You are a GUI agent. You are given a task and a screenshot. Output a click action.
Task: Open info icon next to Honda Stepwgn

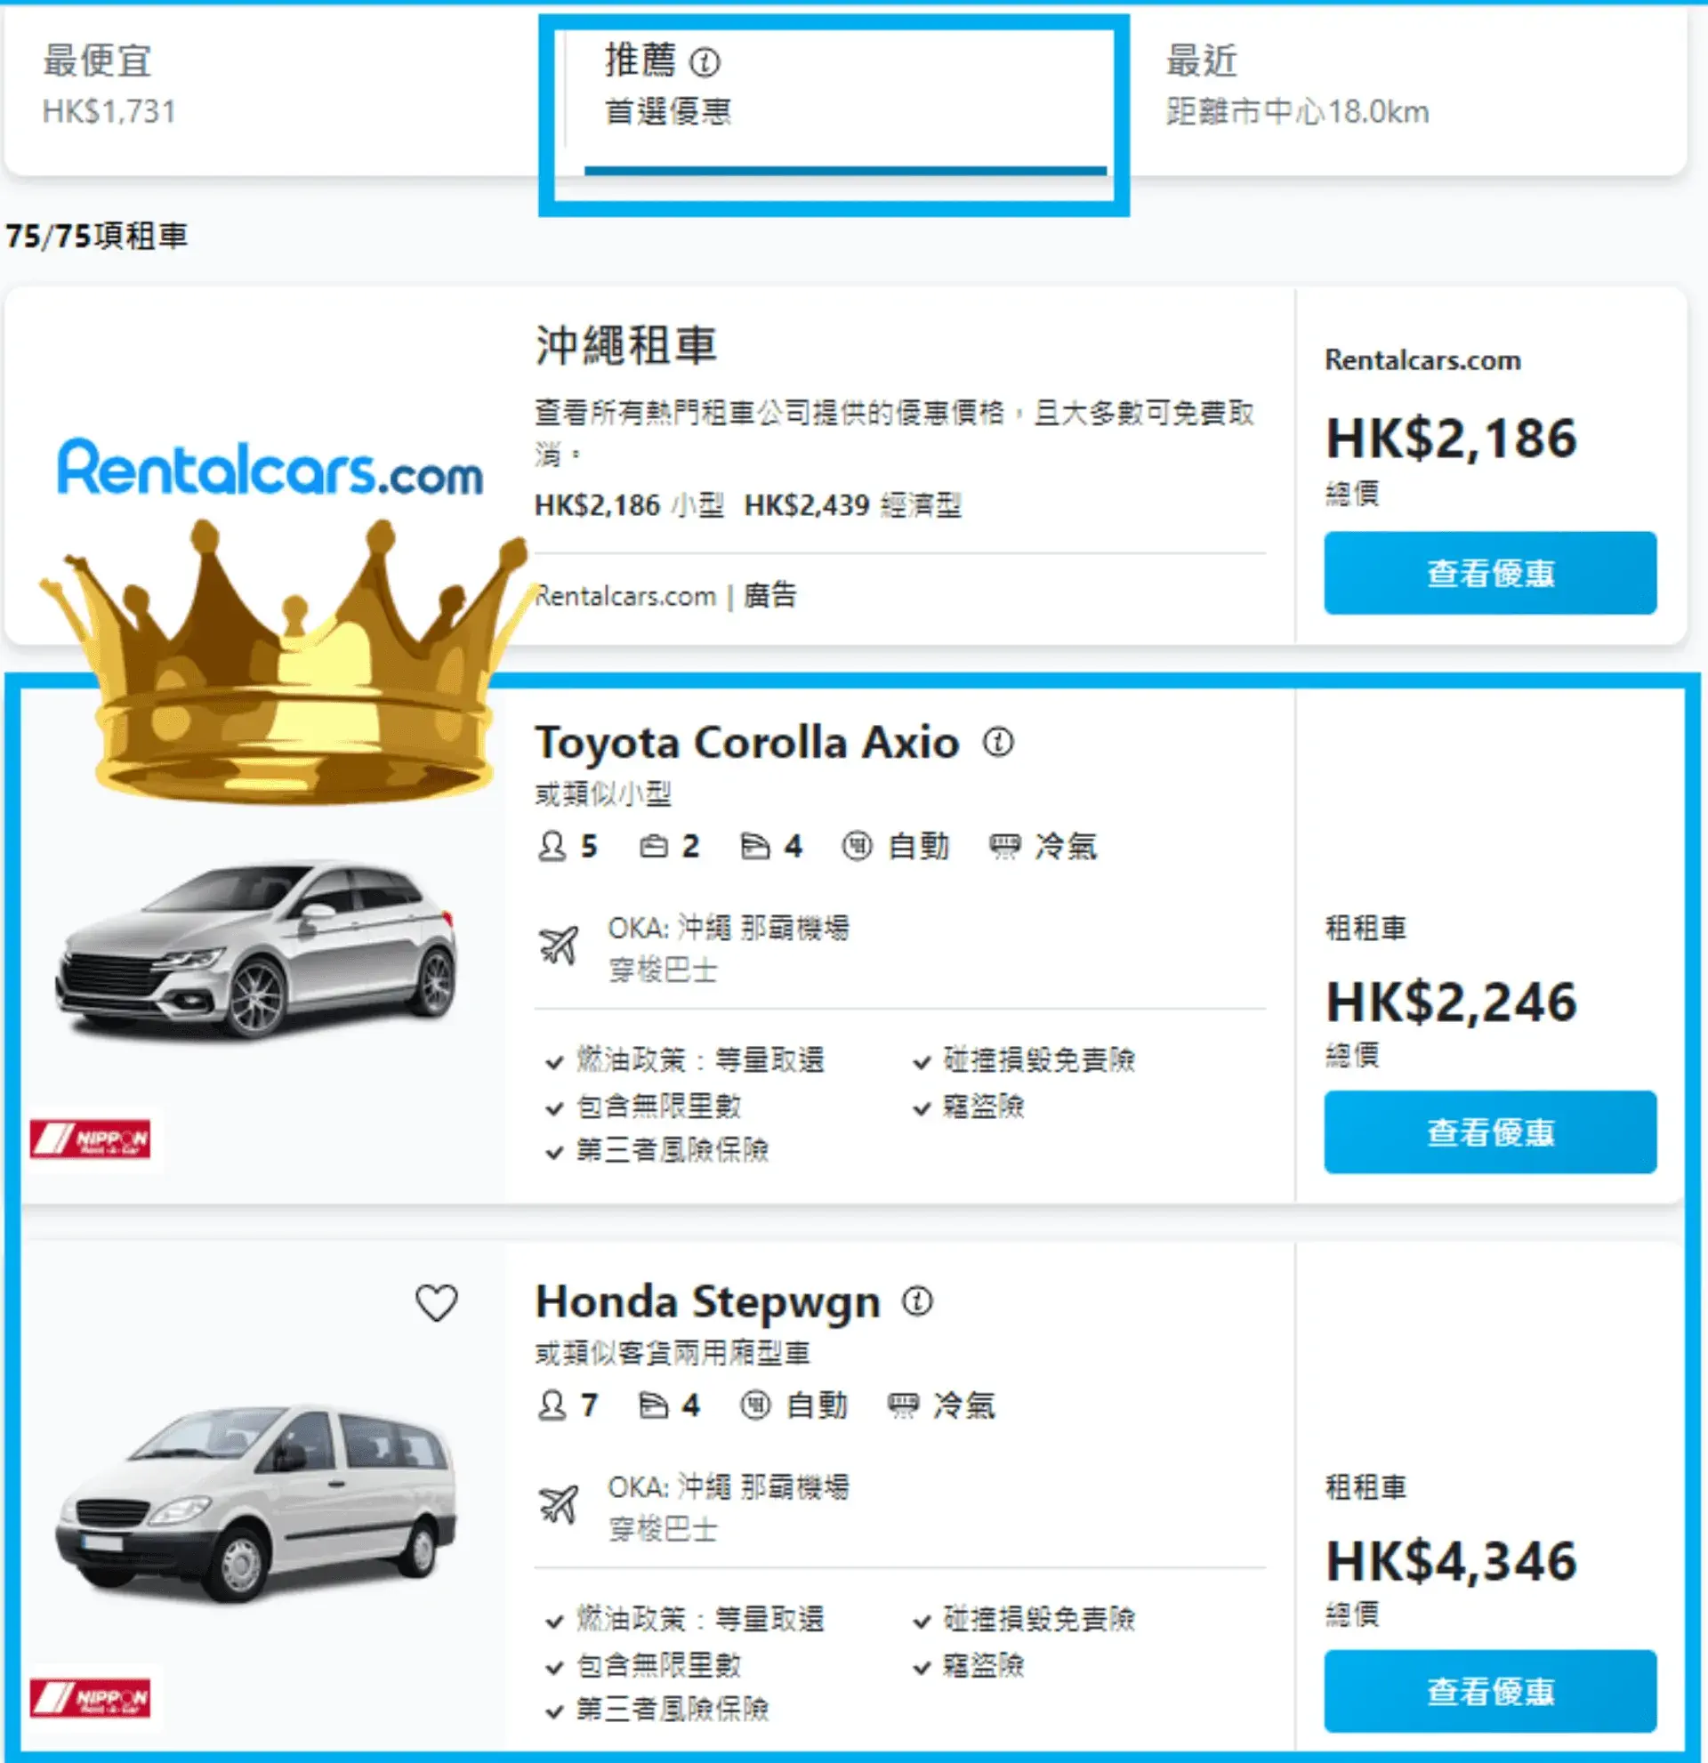pyautogui.click(x=917, y=1300)
